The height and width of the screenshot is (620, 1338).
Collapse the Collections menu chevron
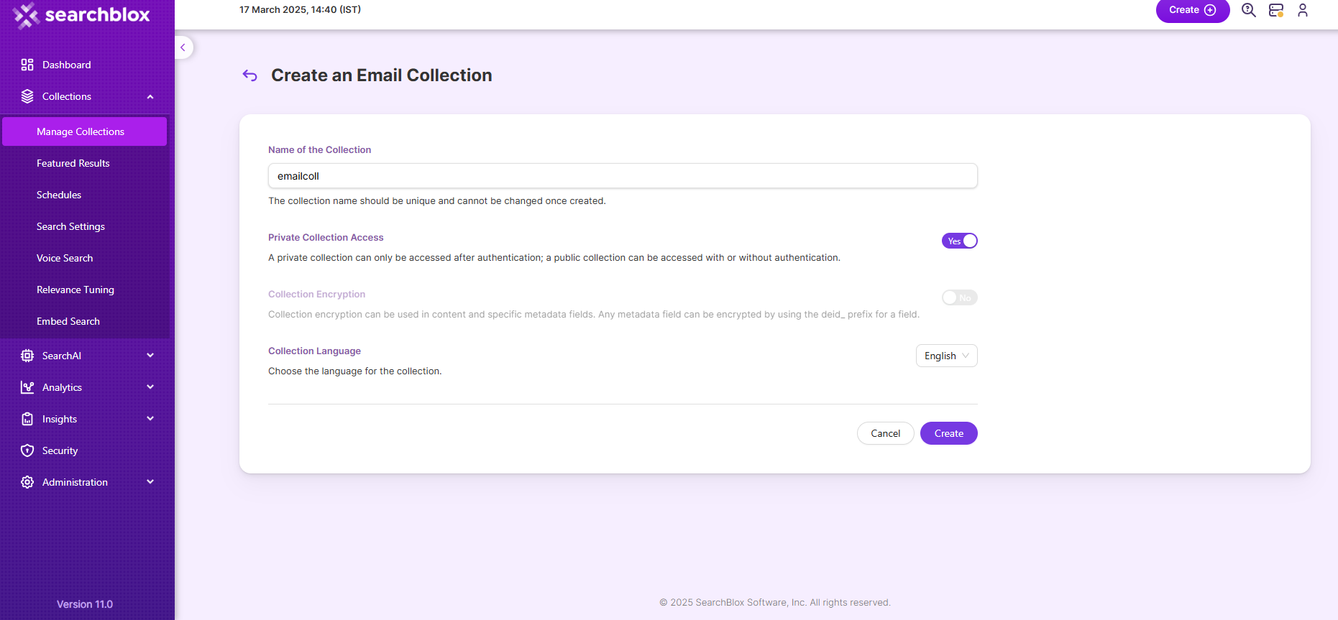tap(150, 96)
